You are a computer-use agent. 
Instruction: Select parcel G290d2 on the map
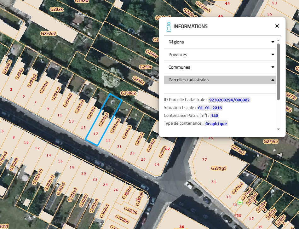coord(128,93)
